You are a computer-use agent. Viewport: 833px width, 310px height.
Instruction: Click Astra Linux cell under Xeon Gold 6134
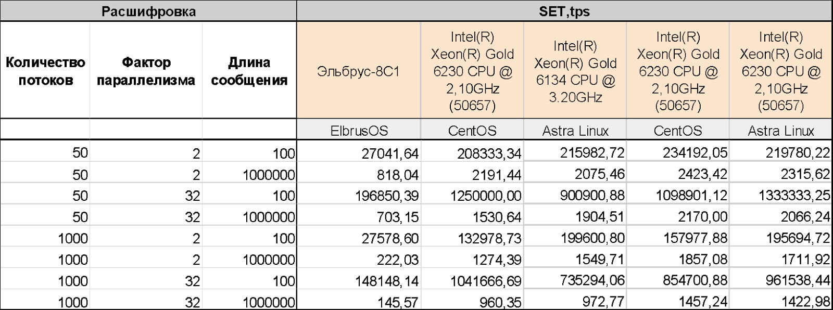(575, 130)
